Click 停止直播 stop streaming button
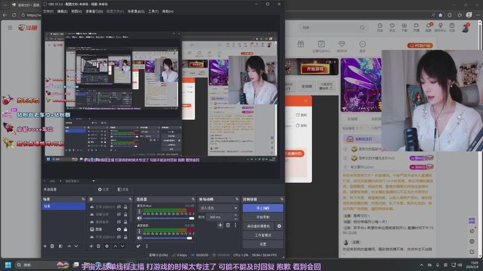The image size is (483, 271). (x=263, y=208)
